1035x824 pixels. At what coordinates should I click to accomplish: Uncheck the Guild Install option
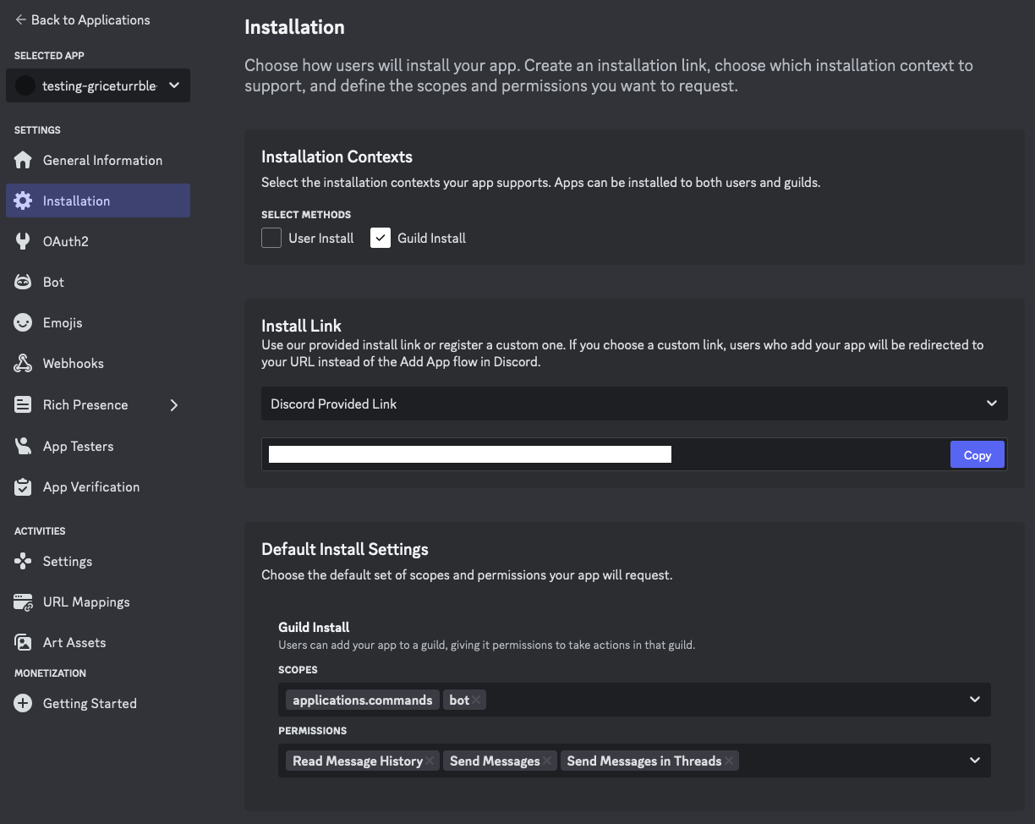coord(380,238)
